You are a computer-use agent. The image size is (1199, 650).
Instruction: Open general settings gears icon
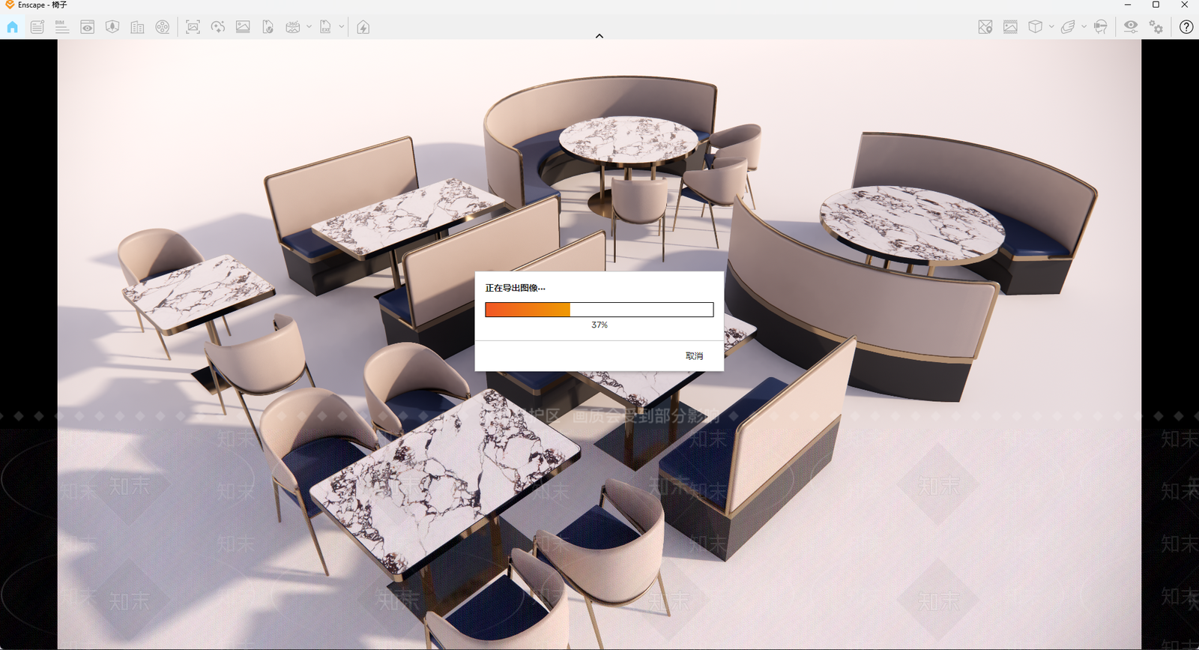(x=1156, y=27)
